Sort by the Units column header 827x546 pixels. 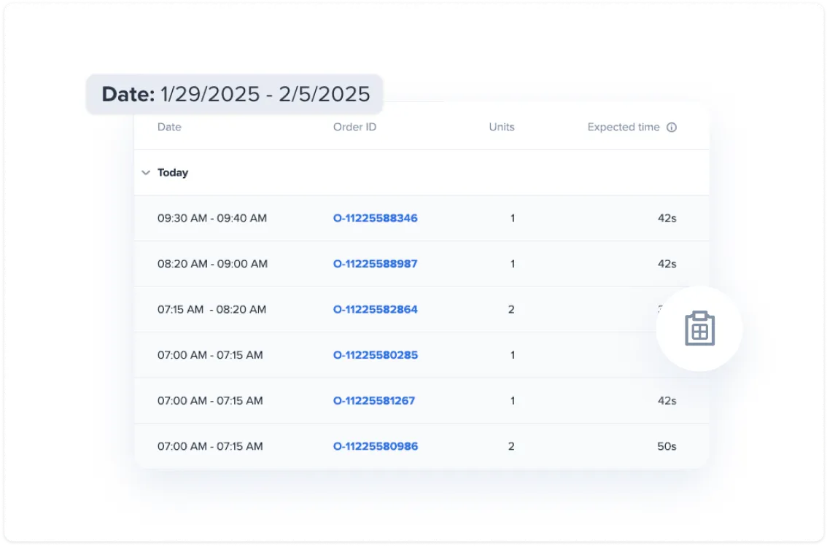501,127
